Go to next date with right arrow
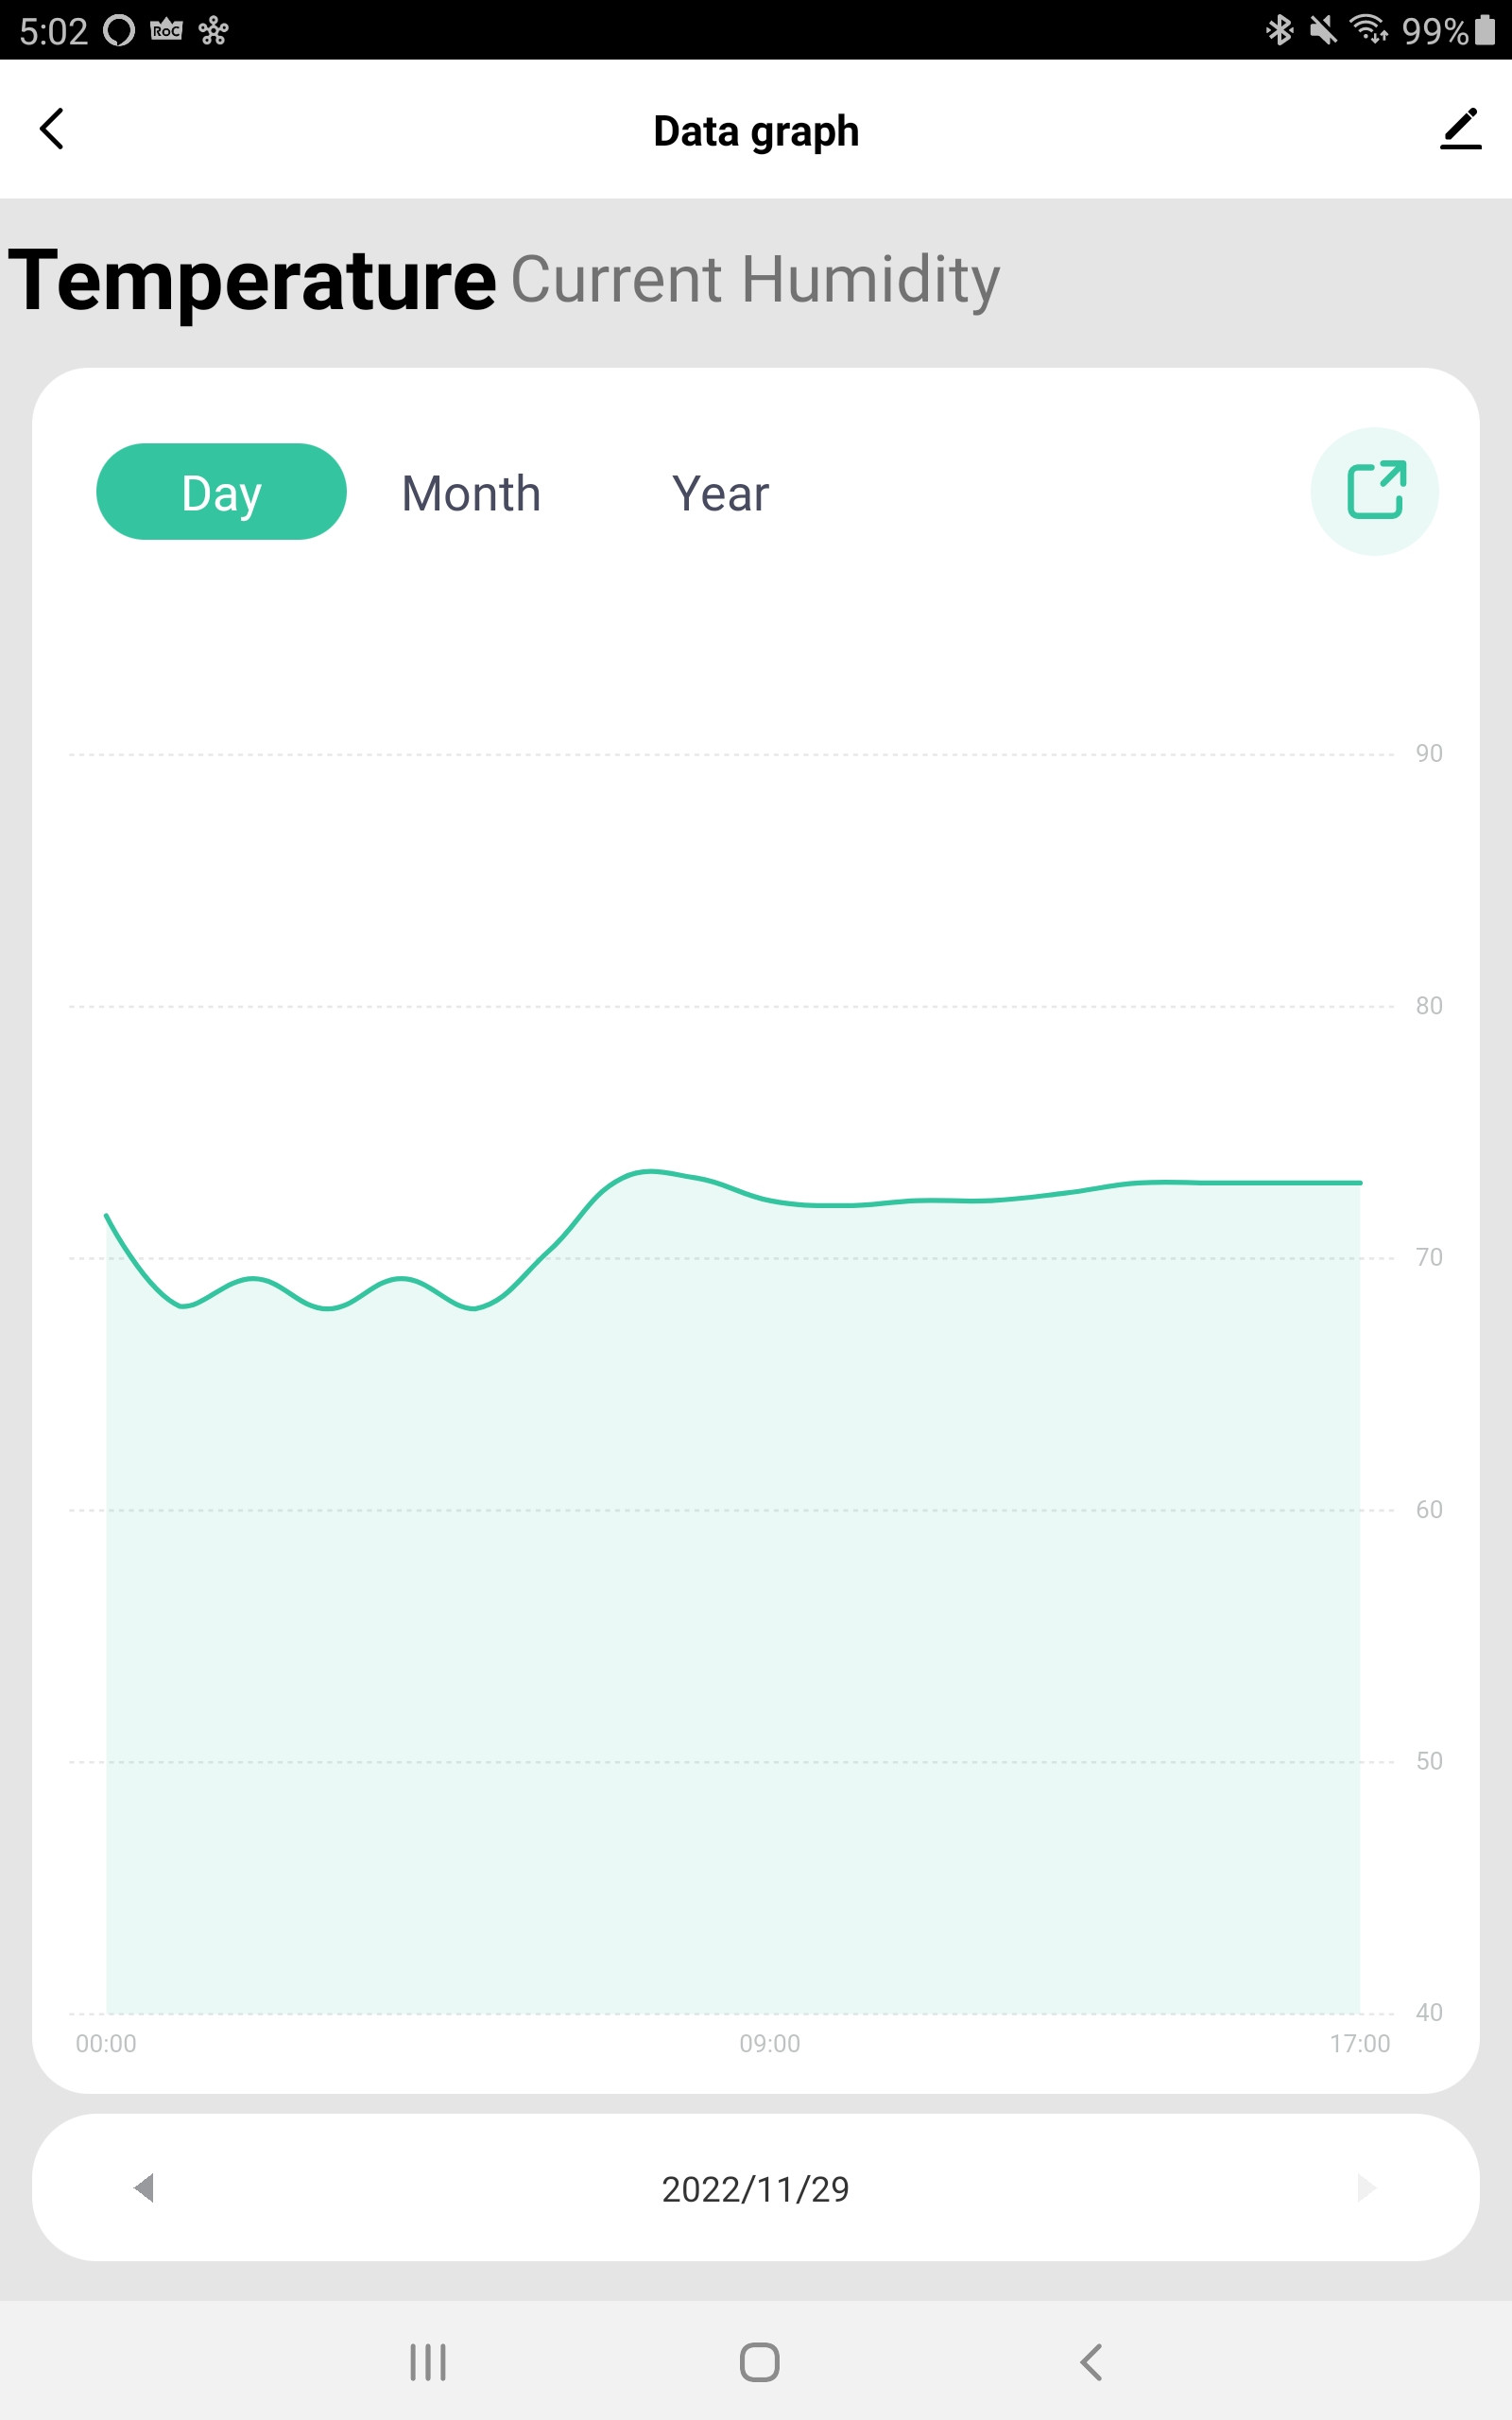1512x2420 pixels. (x=1366, y=2187)
